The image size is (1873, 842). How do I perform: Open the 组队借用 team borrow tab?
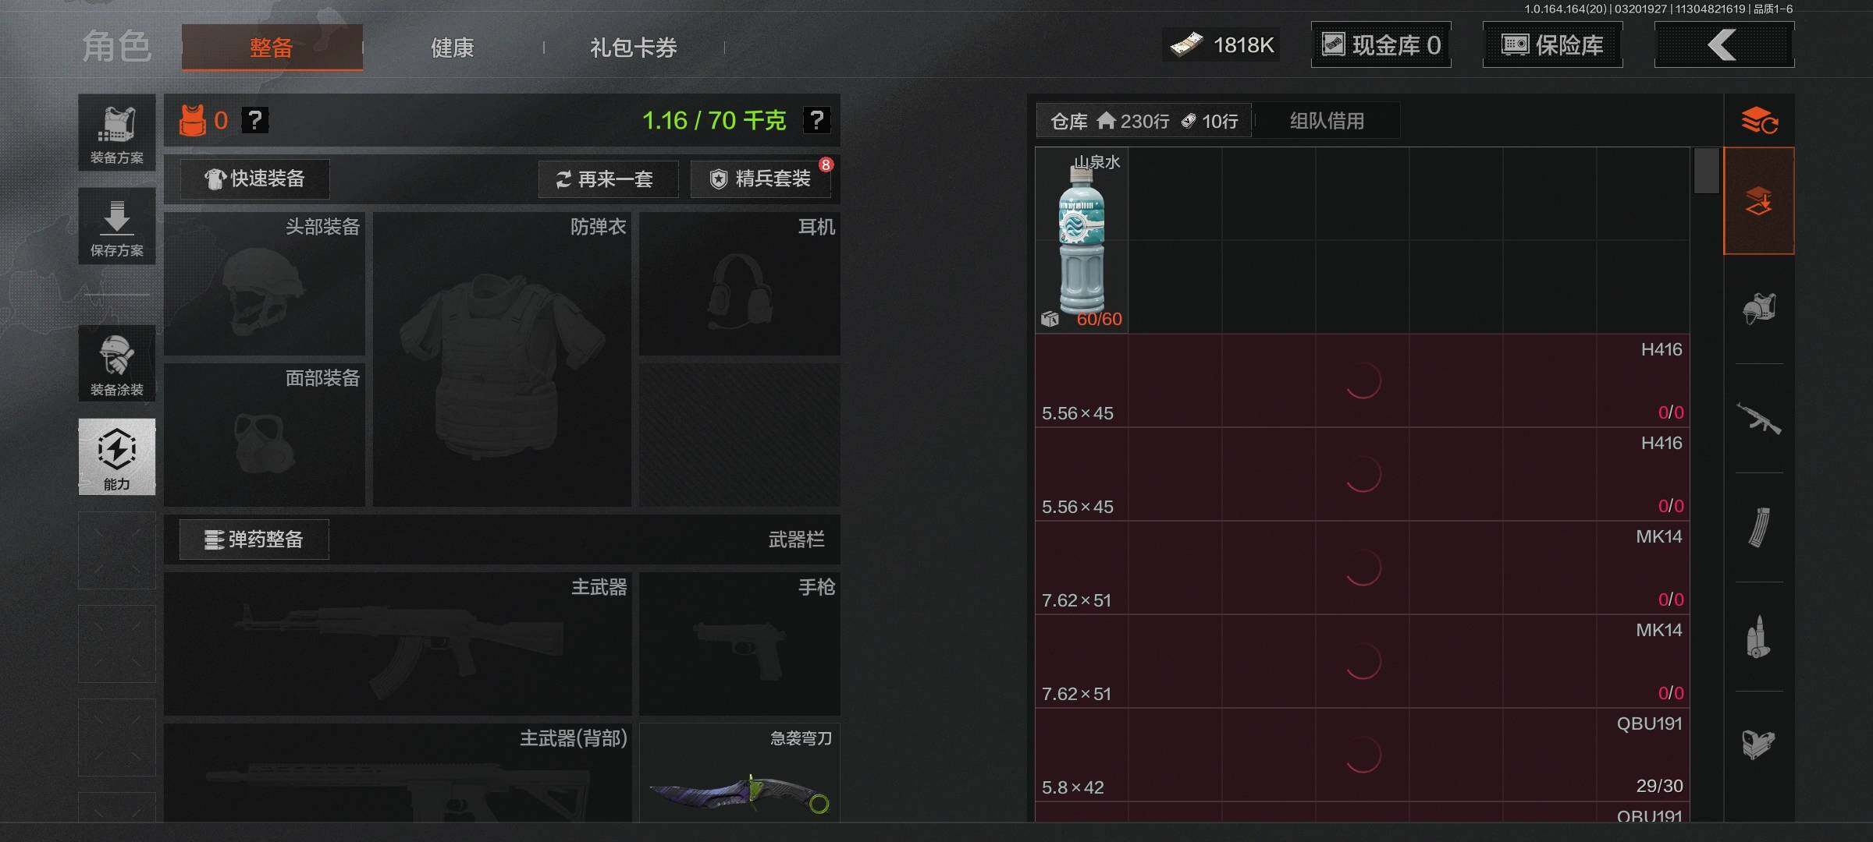pyautogui.click(x=1327, y=121)
